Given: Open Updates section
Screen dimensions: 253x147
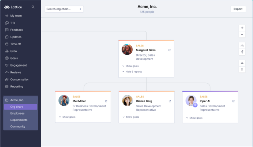Looking at the screenshot, I should coord(16,37).
